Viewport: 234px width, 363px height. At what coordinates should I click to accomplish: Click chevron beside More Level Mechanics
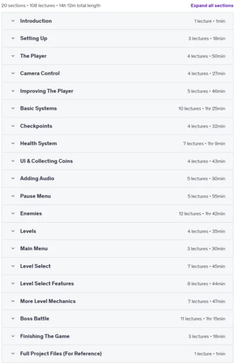13,301
